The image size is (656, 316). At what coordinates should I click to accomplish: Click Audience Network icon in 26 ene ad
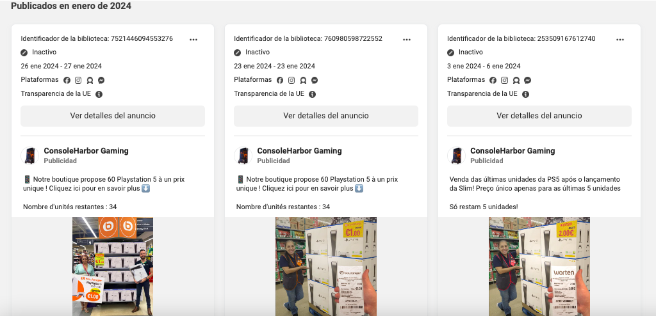pos(90,80)
